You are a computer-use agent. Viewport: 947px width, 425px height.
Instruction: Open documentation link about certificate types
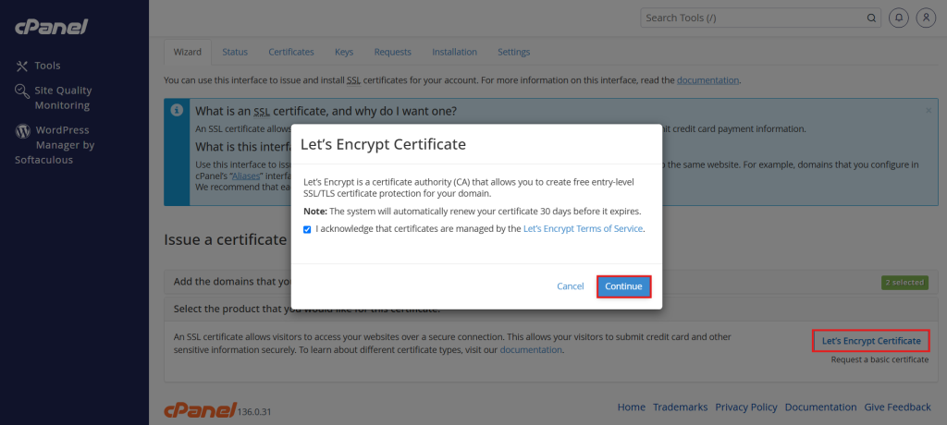point(531,349)
